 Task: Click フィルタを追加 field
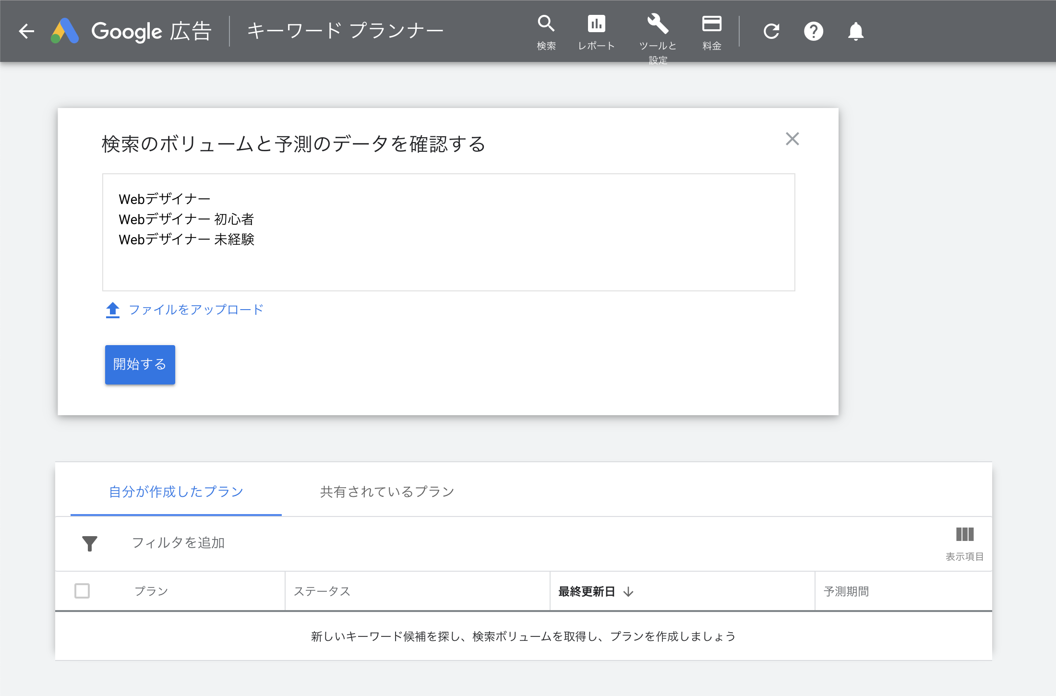pyautogui.click(x=178, y=543)
